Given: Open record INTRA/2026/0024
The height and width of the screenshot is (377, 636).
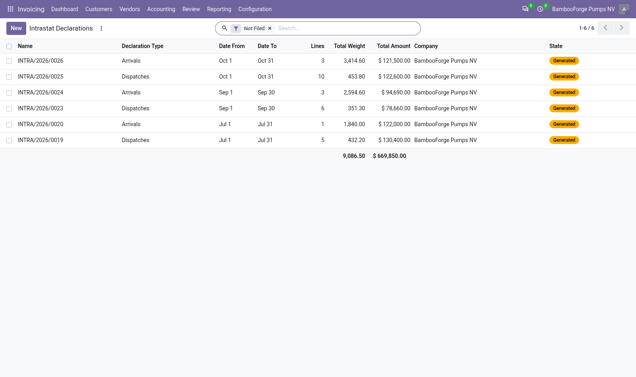Looking at the screenshot, I should click(x=41, y=92).
